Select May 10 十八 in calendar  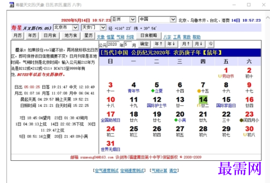coord(110,102)
